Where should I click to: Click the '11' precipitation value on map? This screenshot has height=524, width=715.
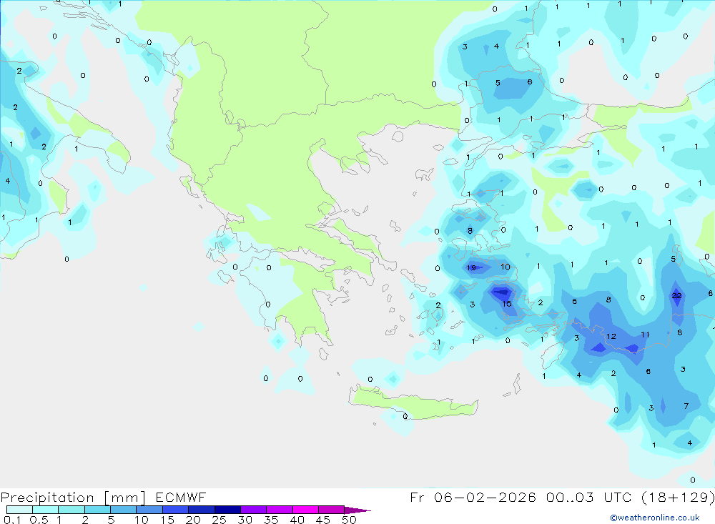click(645, 335)
